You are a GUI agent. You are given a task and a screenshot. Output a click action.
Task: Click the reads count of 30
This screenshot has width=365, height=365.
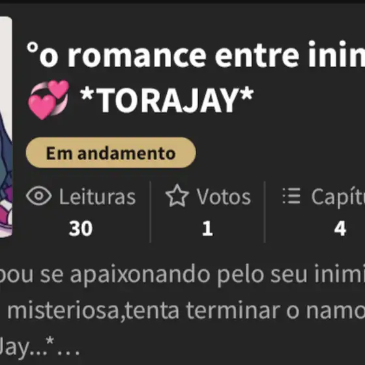click(81, 229)
